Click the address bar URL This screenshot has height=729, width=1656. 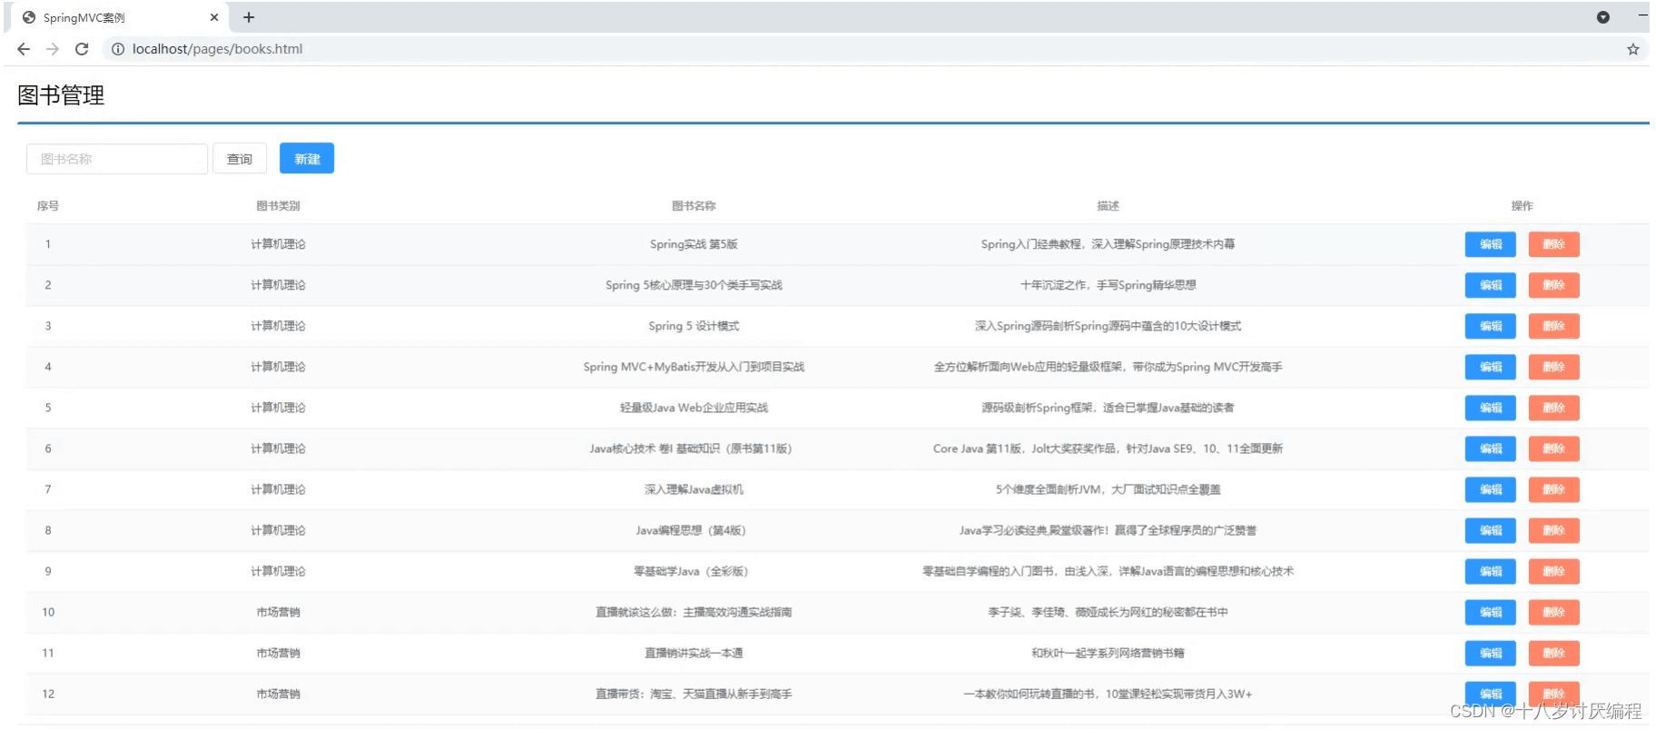point(218,49)
